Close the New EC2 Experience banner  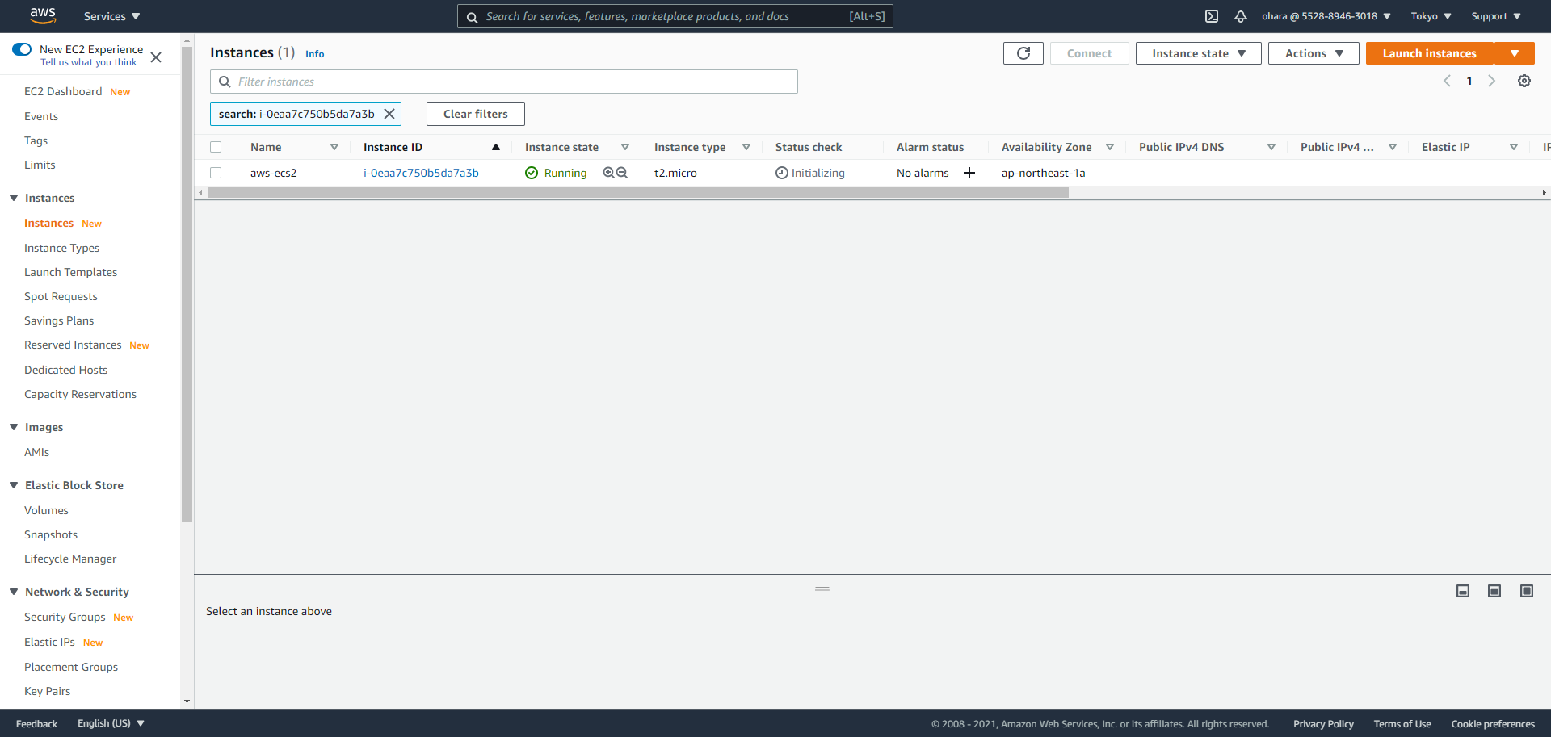pyautogui.click(x=156, y=57)
